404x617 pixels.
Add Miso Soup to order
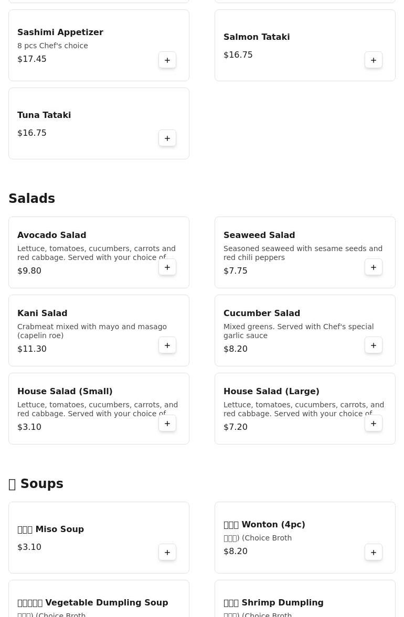coord(167,553)
